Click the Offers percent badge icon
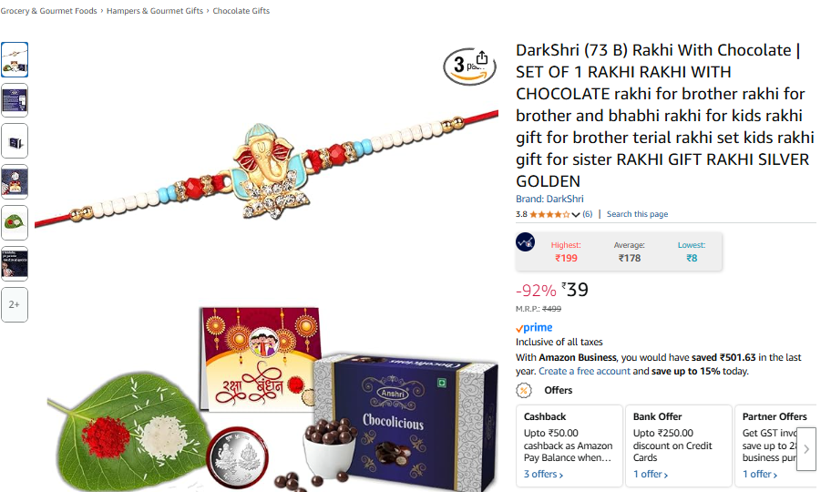 tap(524, 390)
